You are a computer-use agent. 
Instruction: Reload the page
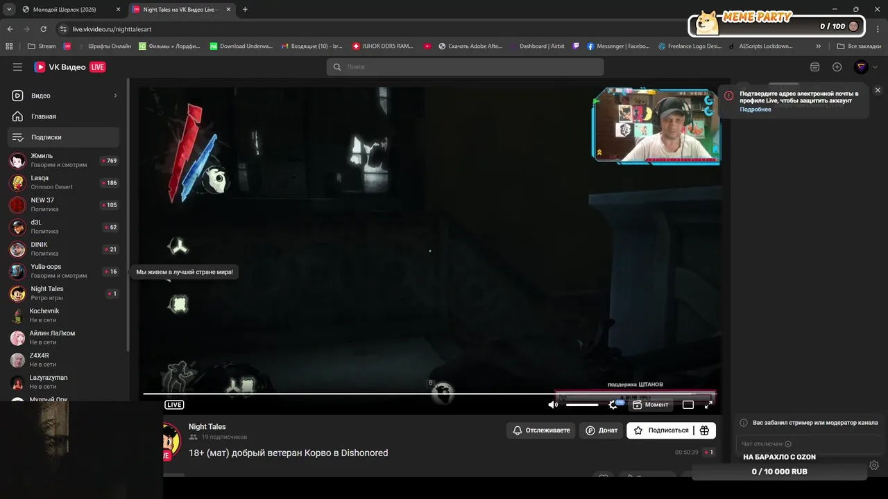[x=43, y=29]
